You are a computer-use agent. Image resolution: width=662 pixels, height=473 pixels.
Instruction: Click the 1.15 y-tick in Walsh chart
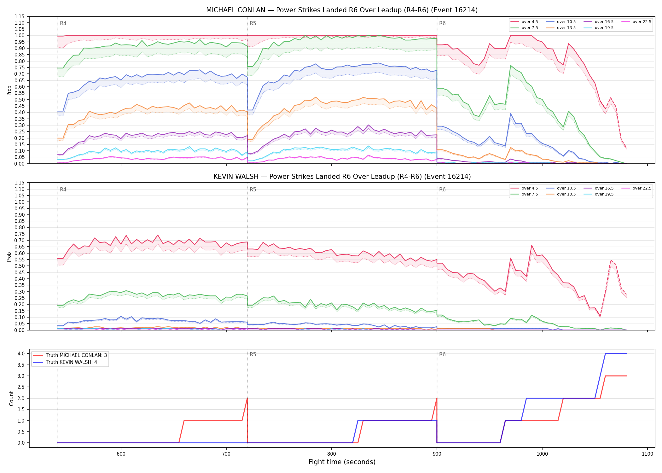coord(20,183)
